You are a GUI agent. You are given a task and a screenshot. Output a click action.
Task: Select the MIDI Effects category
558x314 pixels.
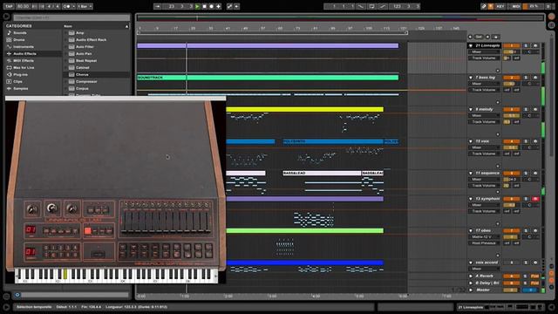coord(24,60)
